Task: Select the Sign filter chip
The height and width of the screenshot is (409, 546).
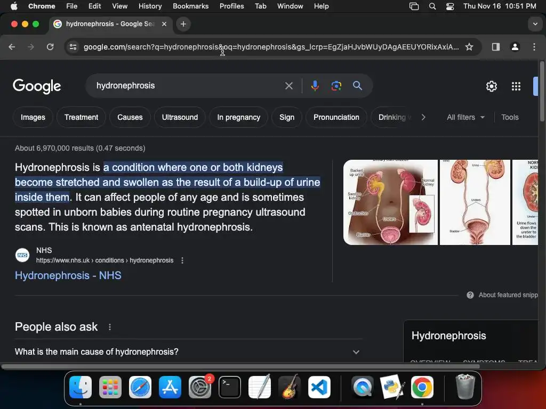Action: [286, 117]
